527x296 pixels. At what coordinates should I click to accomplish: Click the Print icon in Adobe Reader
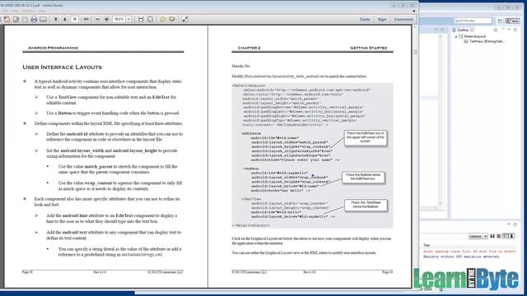pyautogui.click(x=34, y=20)
